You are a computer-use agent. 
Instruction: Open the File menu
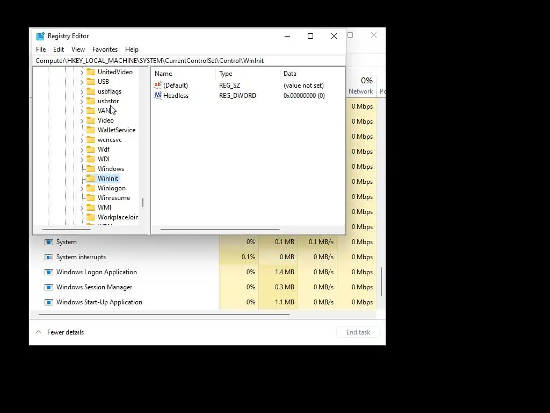click(x=41, y=49)
